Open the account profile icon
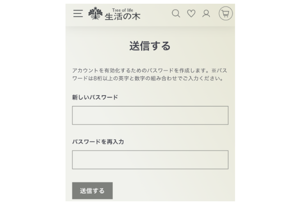Screen dimensions: 287x205 coord(206,14)
